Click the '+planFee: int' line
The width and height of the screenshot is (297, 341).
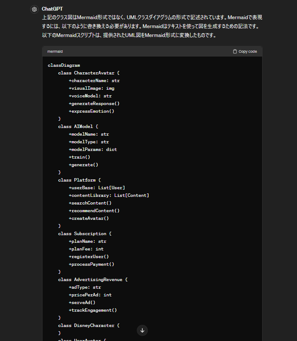click(x=86, y=249)
